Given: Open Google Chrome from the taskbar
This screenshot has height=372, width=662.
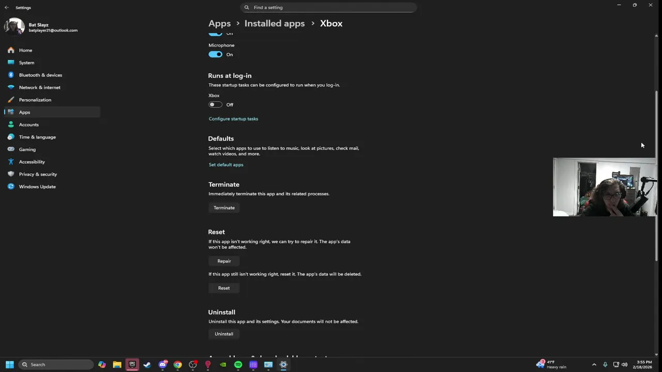Looking at the screenshot, I should tap(178, 364).
